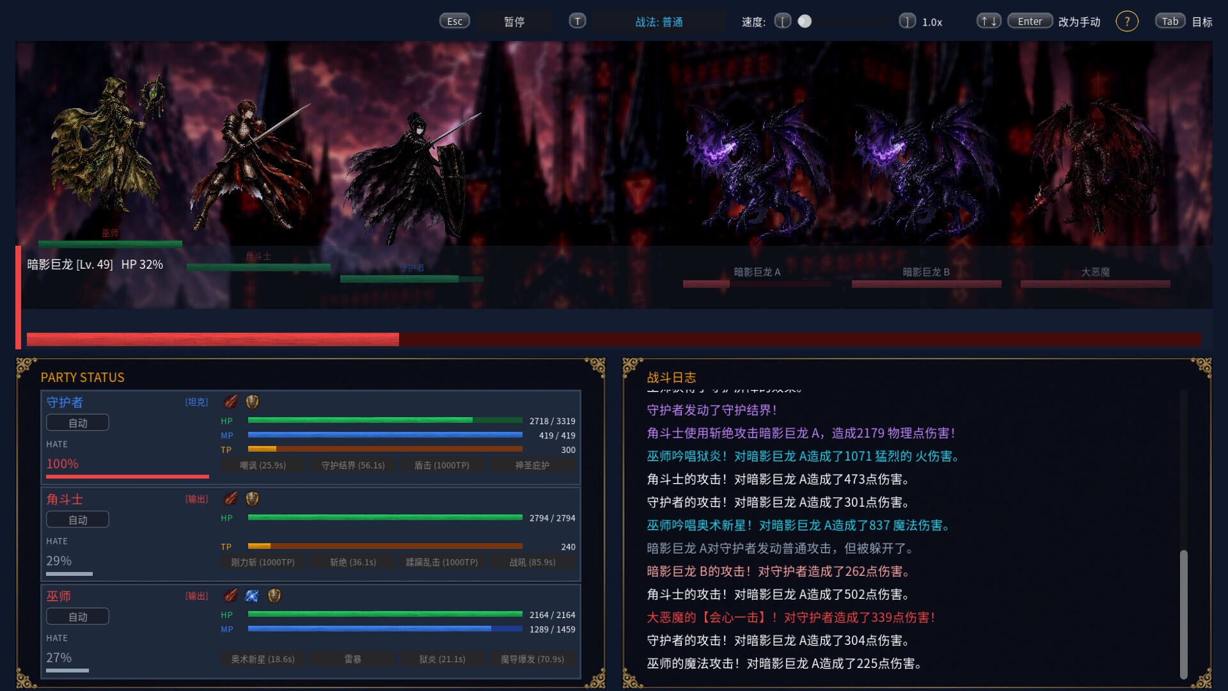This screenshot has width=1228, height=691.
Task: Click 巫师's shield buff icon
Action: 274,596
